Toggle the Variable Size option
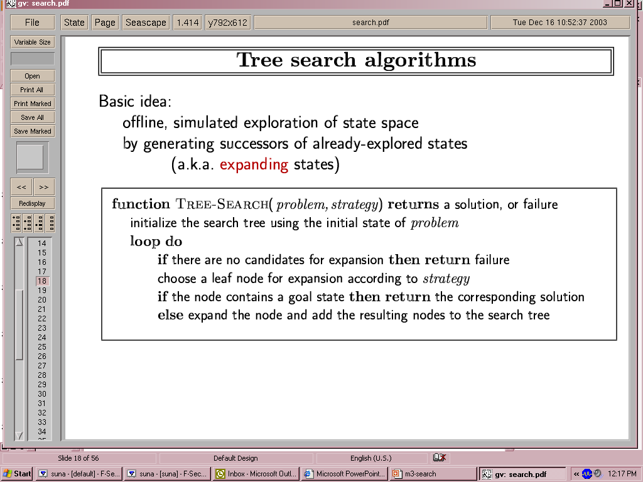643x482 pixels. click(x=33, y=42)
